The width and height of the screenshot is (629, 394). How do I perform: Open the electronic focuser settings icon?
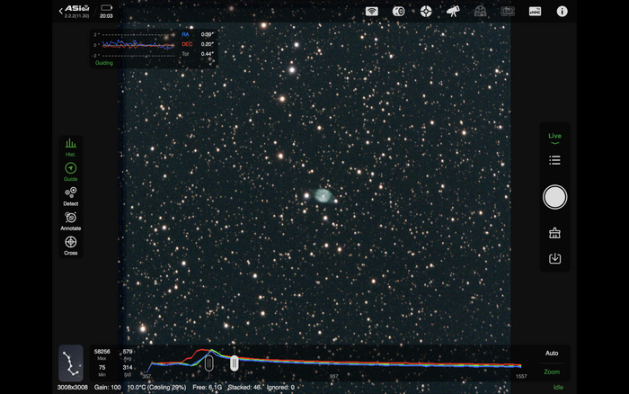click(x=508, y=12)
